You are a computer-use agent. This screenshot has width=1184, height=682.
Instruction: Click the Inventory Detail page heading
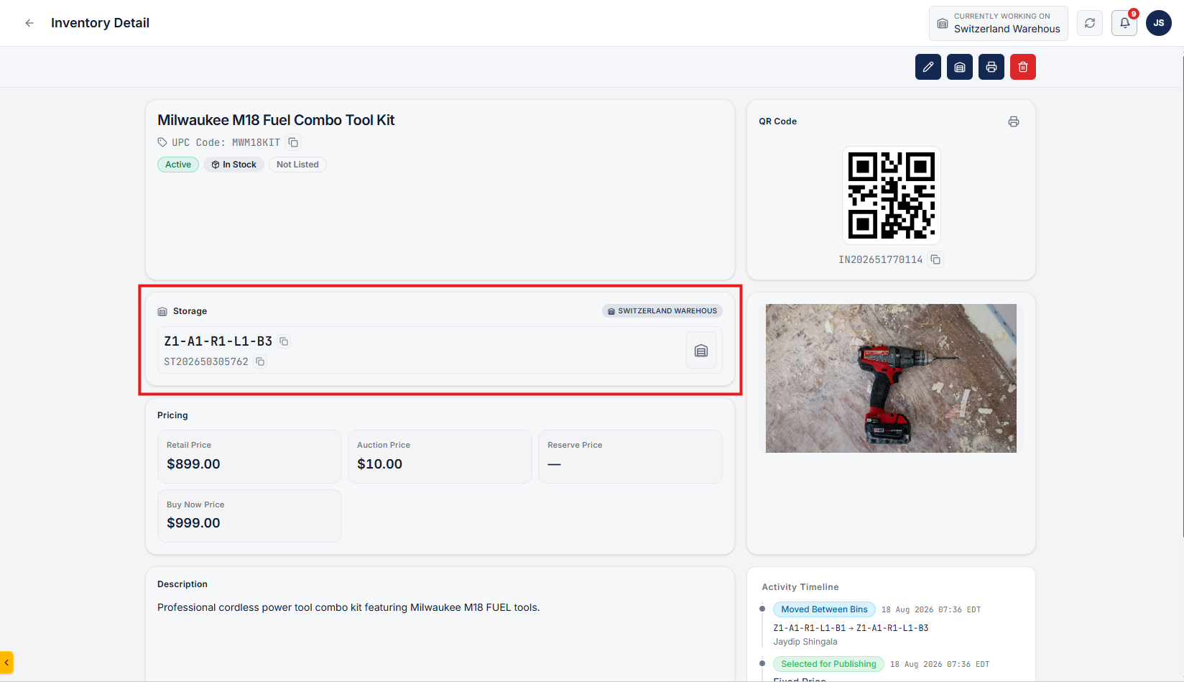[x=100, y=23]
